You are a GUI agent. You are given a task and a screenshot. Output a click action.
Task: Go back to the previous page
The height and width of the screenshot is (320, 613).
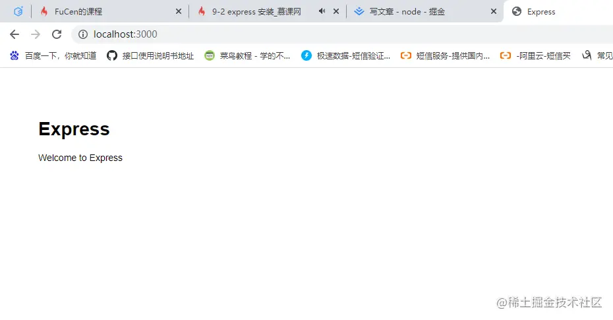15,34
